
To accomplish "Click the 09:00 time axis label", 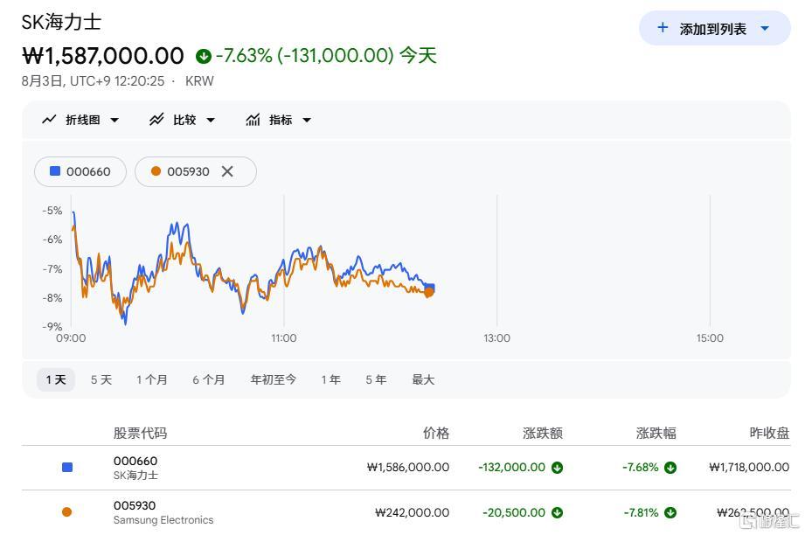I will (71, 337).
